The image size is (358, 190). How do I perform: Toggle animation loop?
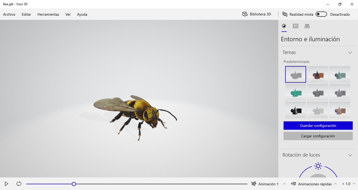(x=19, y=184)
